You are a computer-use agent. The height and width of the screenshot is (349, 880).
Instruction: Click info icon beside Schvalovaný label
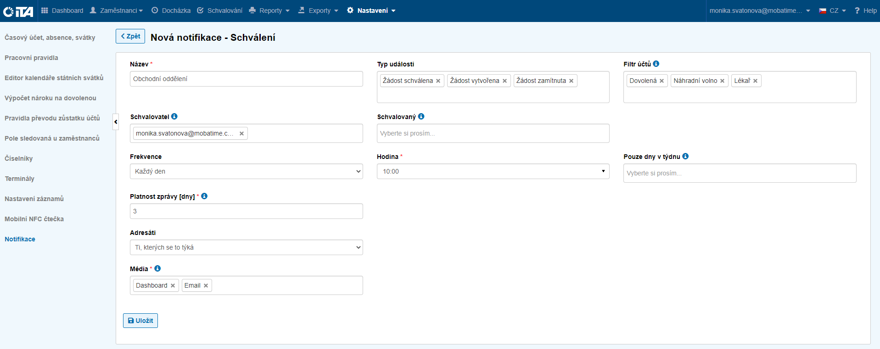click(421, 117)
